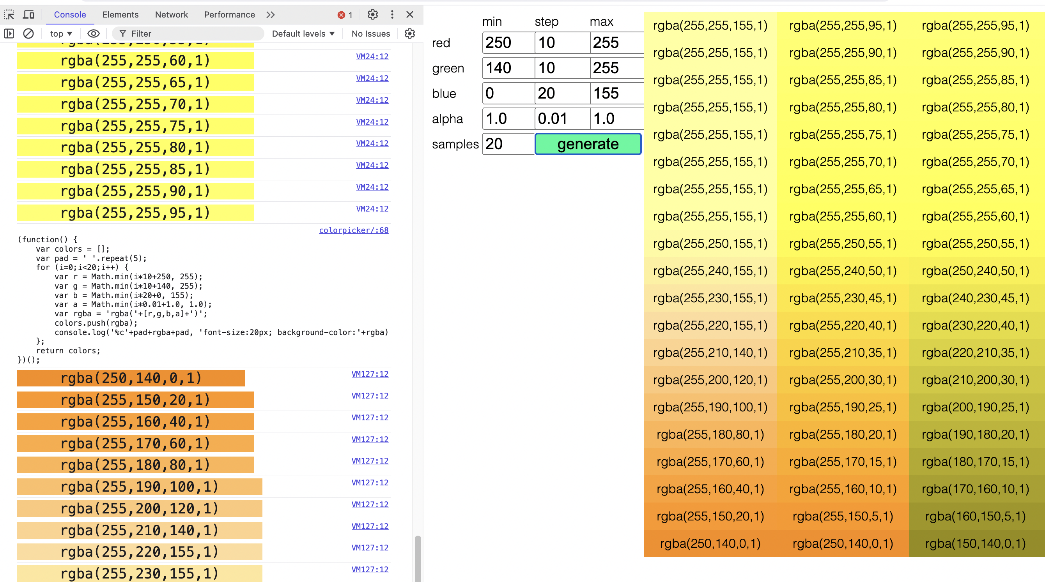
Task: Toggle the filter icon in console
Action: pos(121,34)
